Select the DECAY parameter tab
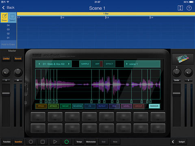Image resolution: width=195 pixels, height=146 pixels. [65, 106]
